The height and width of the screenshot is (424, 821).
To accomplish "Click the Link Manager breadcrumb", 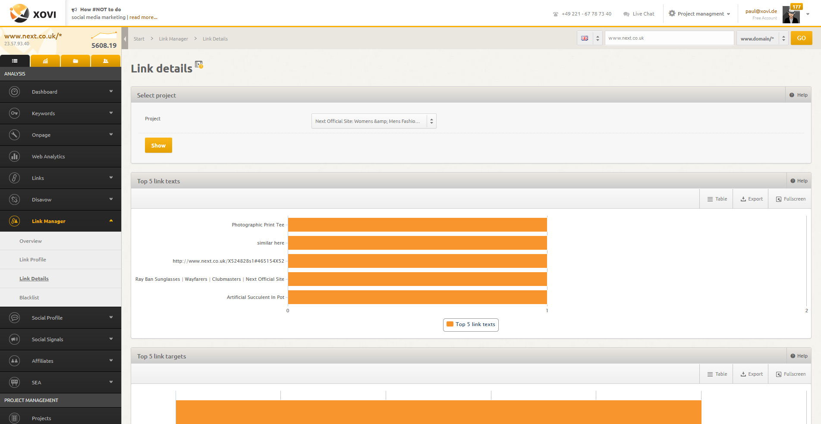I will [173, 39].
